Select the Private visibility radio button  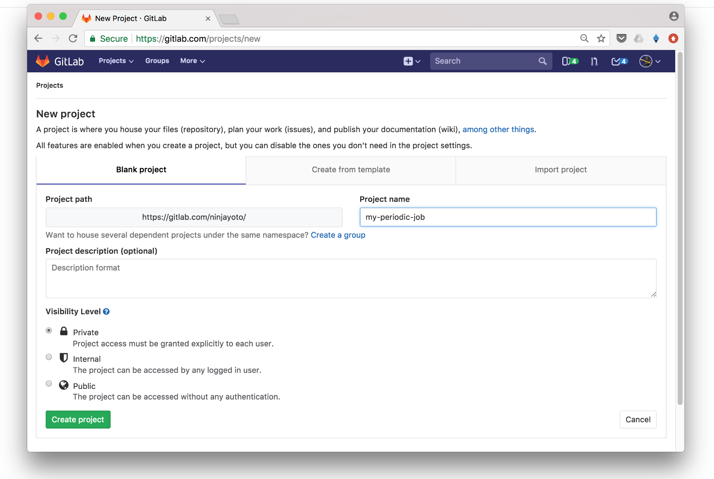49,330
